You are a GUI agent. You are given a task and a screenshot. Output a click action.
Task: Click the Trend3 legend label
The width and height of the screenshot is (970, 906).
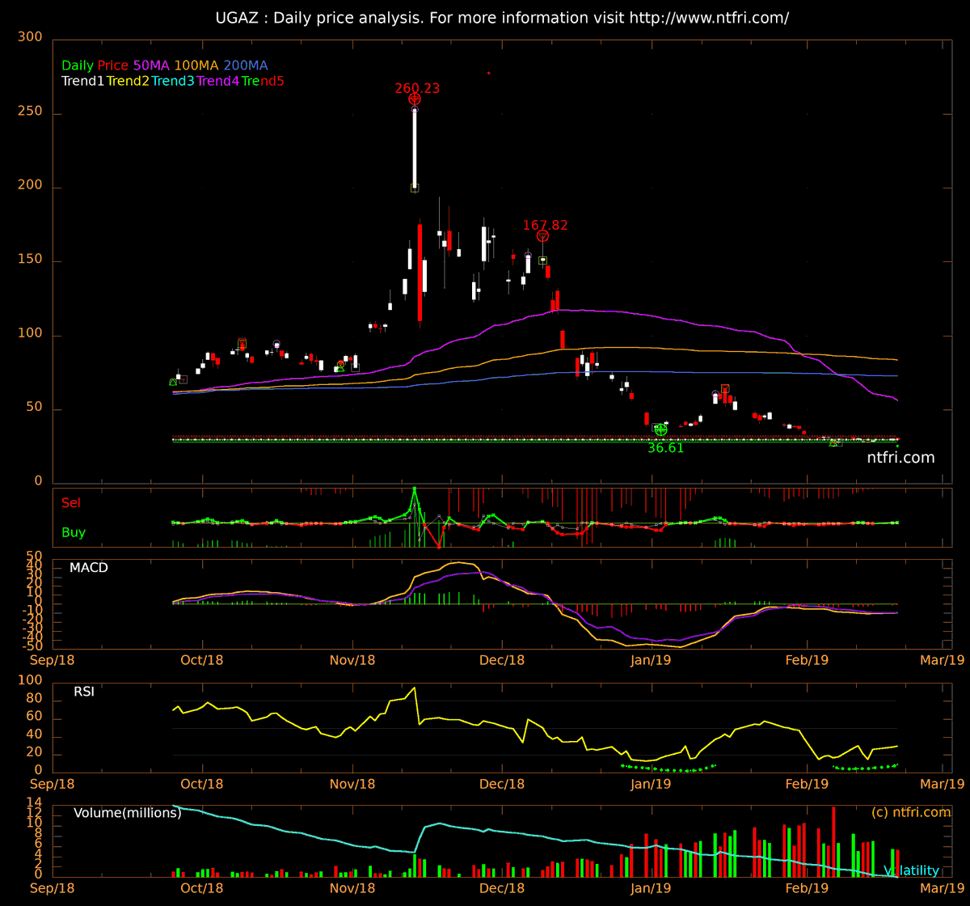pos(173,81)
